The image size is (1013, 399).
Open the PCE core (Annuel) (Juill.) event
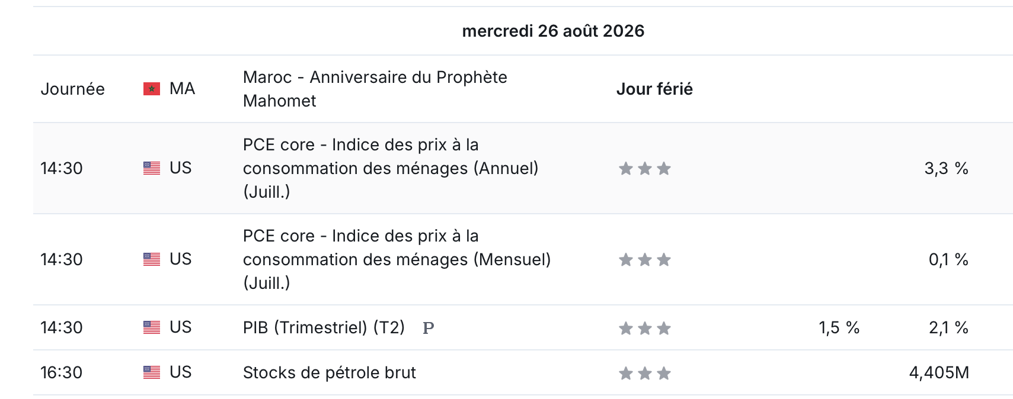pyautogui.click(x=391, y=168)
